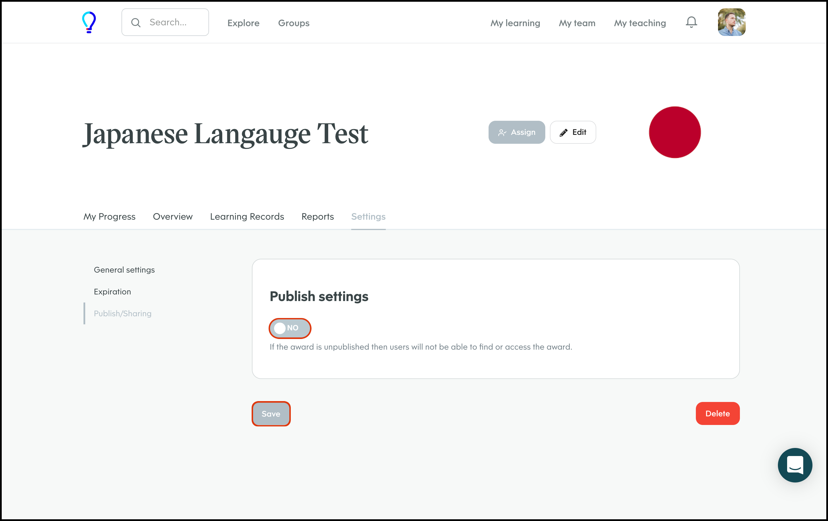The height and width of the screenshot is (521, 828).
Task: Go to the Learning Records tab
Action: [247, 217]
